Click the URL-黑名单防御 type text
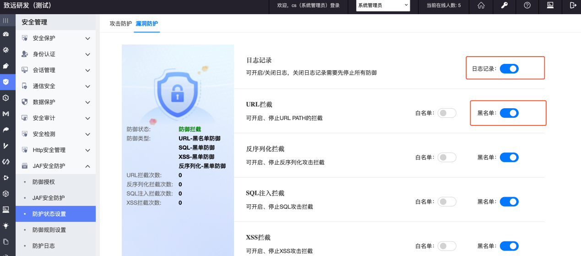This screenshot has width=581, height=256. 199,139
